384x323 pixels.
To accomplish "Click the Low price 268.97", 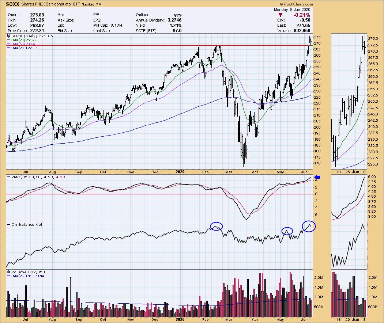I will 37,26.
